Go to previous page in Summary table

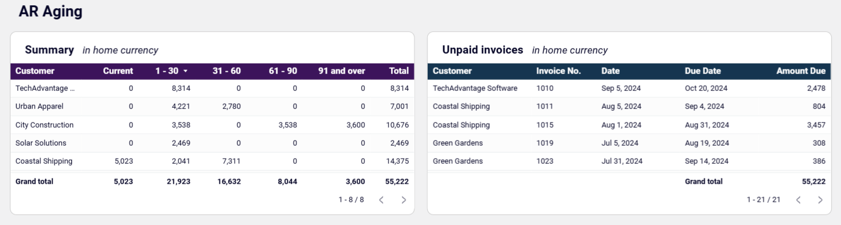381,200
